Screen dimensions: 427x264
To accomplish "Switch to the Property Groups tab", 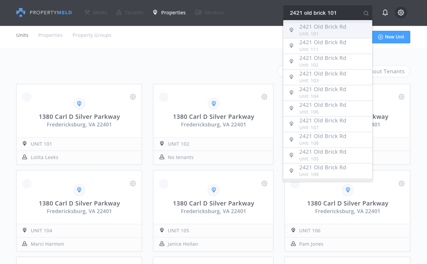I will (92, 35).
